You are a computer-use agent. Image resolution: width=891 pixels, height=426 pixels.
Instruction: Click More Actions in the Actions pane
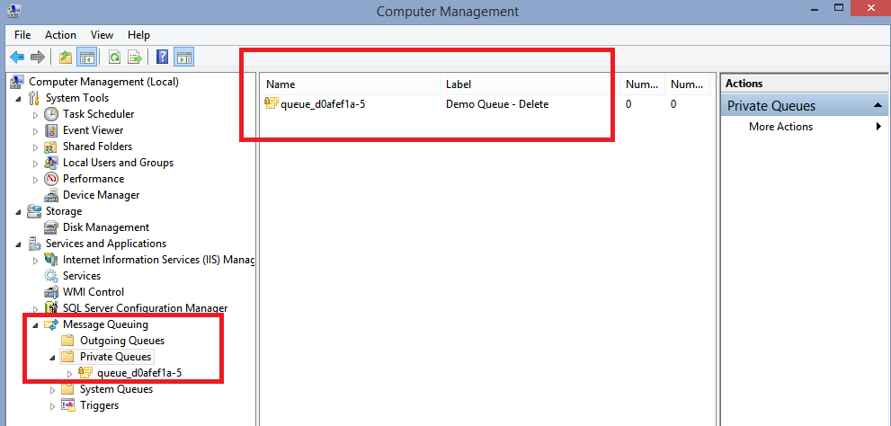pyautogui.click(x=780, y=127)
